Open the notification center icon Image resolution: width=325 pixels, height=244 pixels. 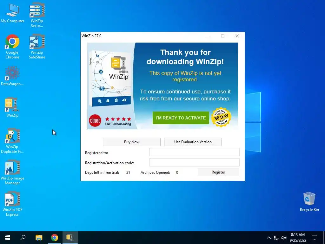[315, 238]
